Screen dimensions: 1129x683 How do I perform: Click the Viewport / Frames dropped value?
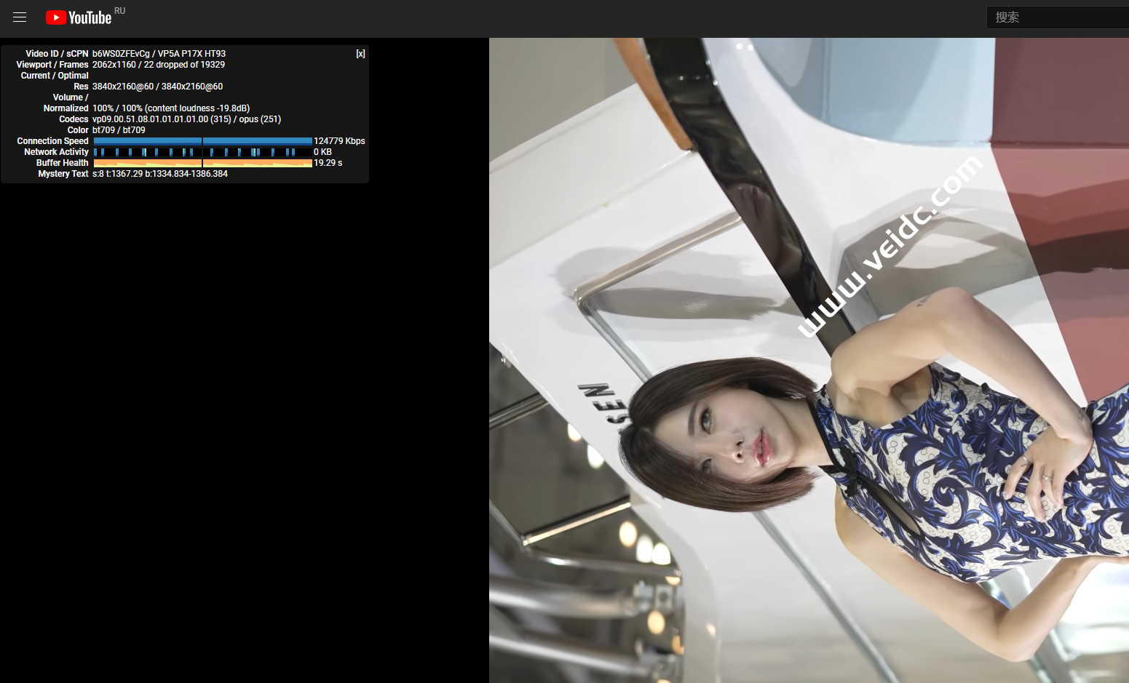159,65
